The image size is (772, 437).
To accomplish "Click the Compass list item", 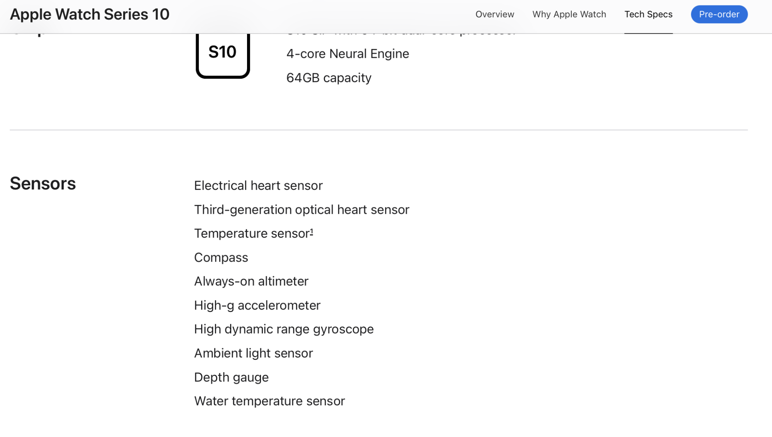I will point(221,257).
